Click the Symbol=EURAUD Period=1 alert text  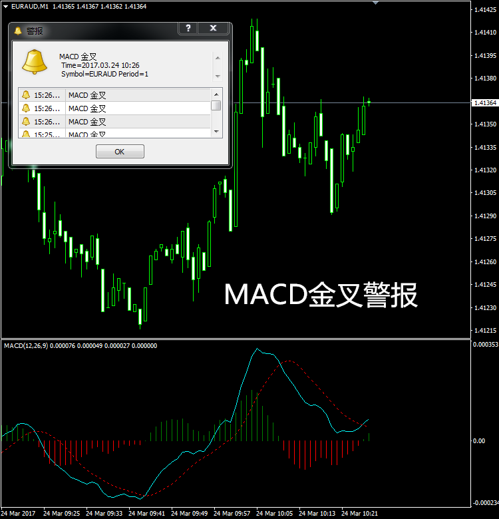pyautogui.click(x=104, y=74)
